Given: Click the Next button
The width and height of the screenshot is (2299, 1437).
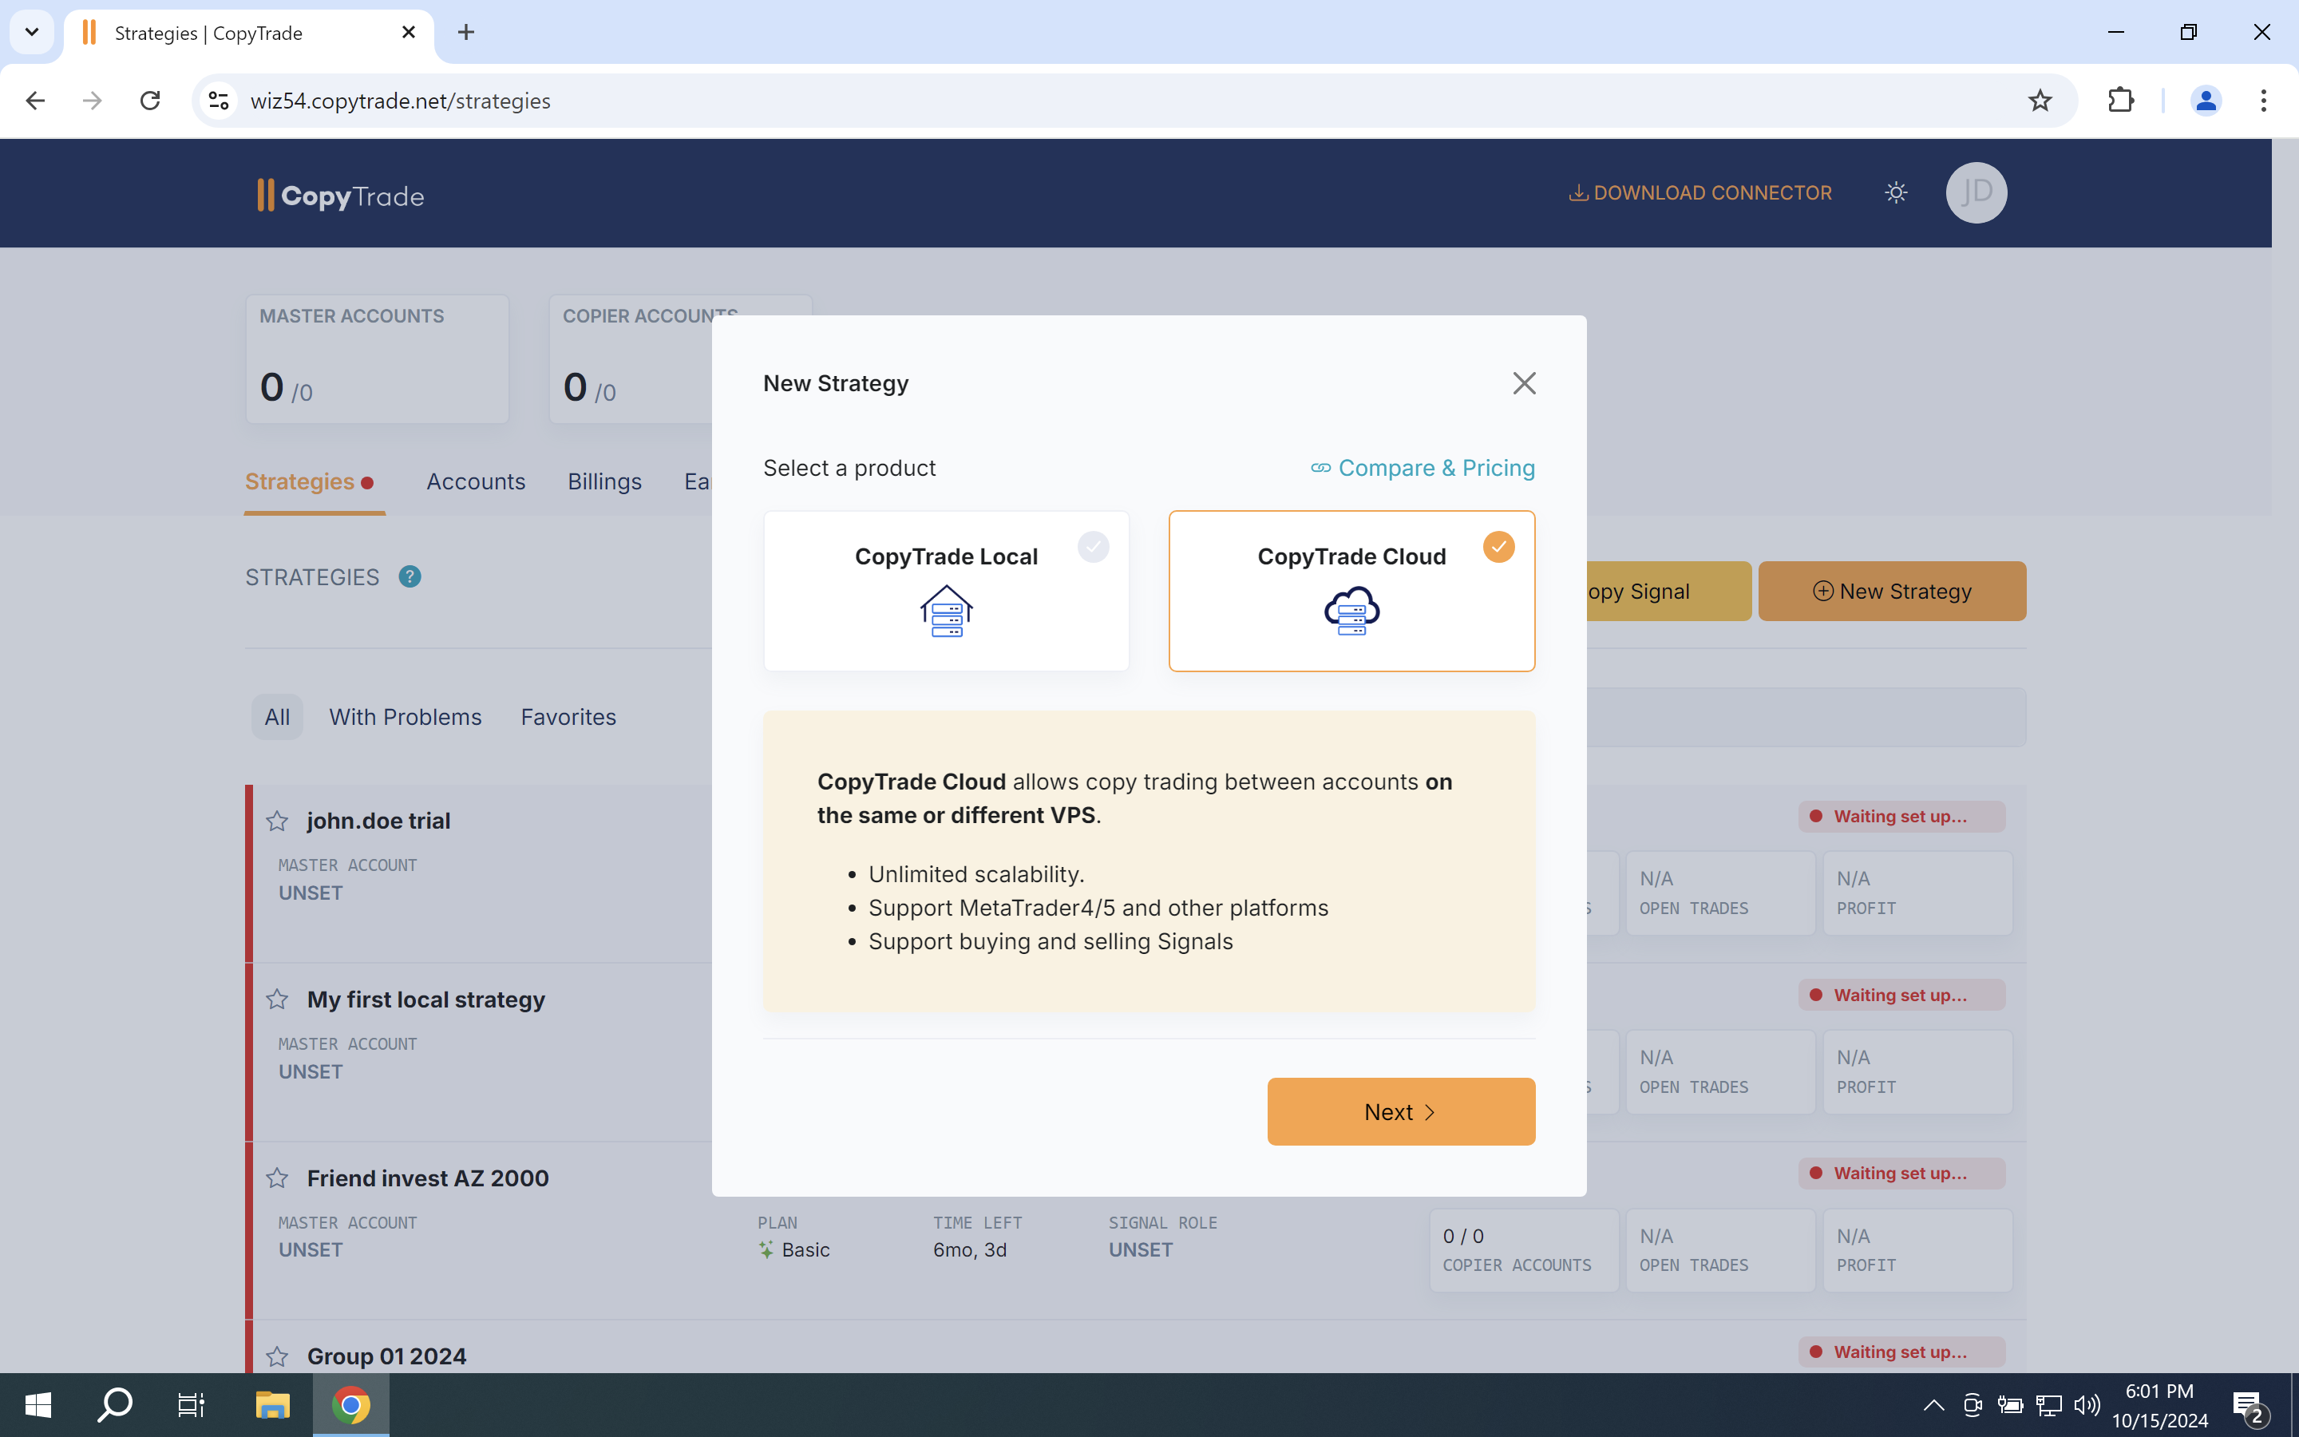Looking at the screenshot, I should click(1400, 1111).
